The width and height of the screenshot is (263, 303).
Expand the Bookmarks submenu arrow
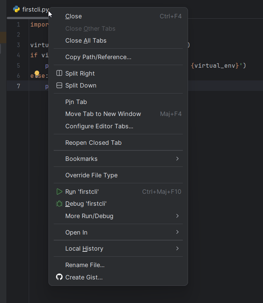pyautogui.click(x=177, y=159)
